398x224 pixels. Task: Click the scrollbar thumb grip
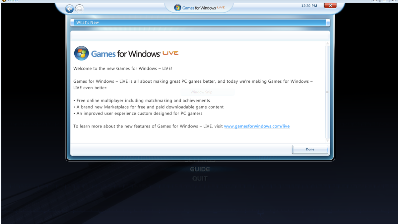[x=328, y=92]
